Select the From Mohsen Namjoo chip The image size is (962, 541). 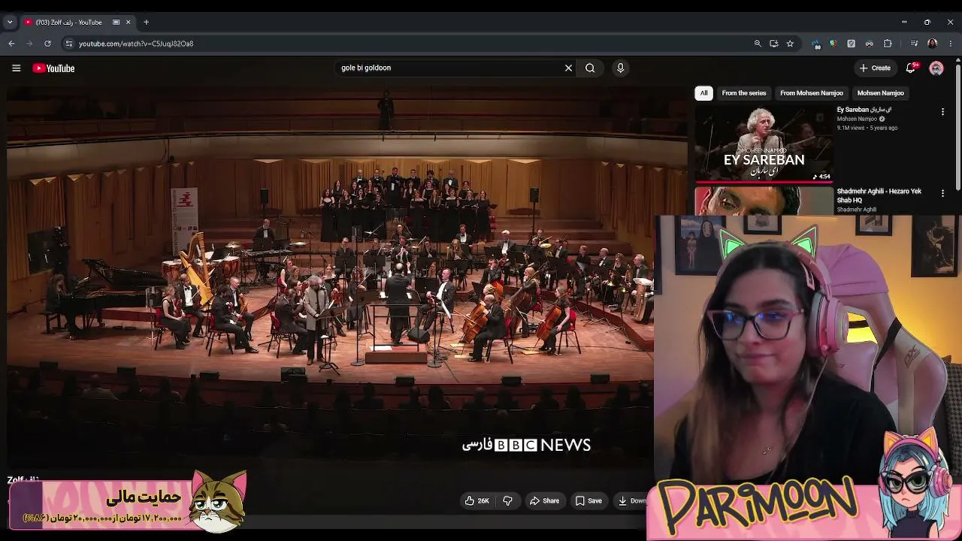point(812,93)
